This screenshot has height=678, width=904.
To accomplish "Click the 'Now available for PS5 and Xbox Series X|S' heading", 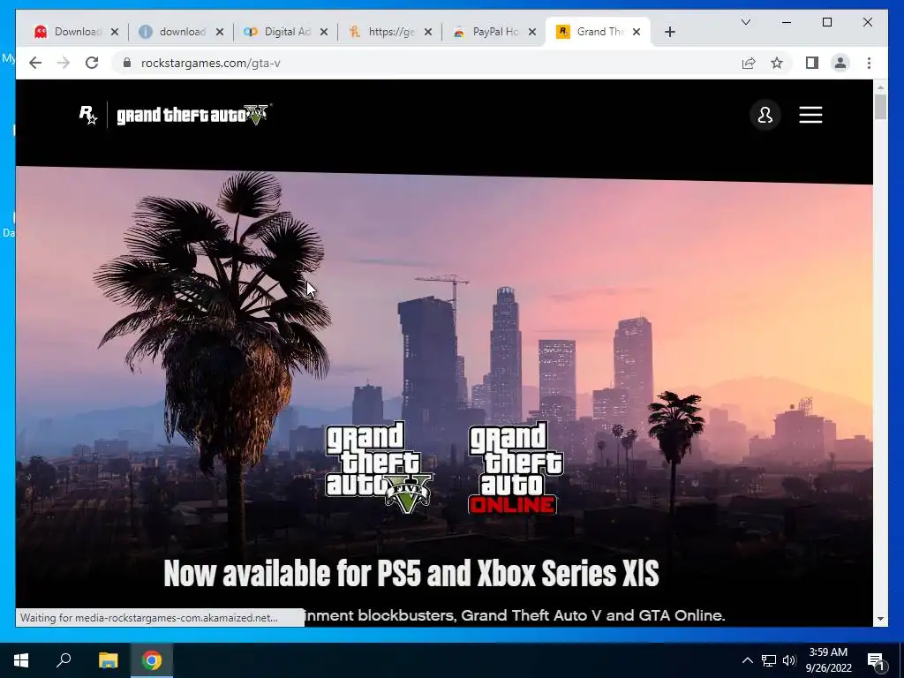I will point(411,573).
